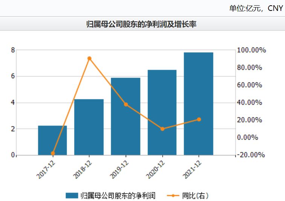Viewport: 285px width, 201px height.
Task: Select the 2019-12 growth rate data point
Action: coord(126,104)
